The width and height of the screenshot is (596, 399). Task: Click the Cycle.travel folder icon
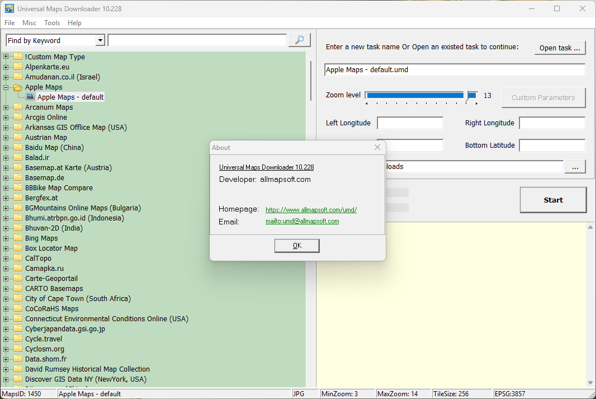[x=18, y=339]
